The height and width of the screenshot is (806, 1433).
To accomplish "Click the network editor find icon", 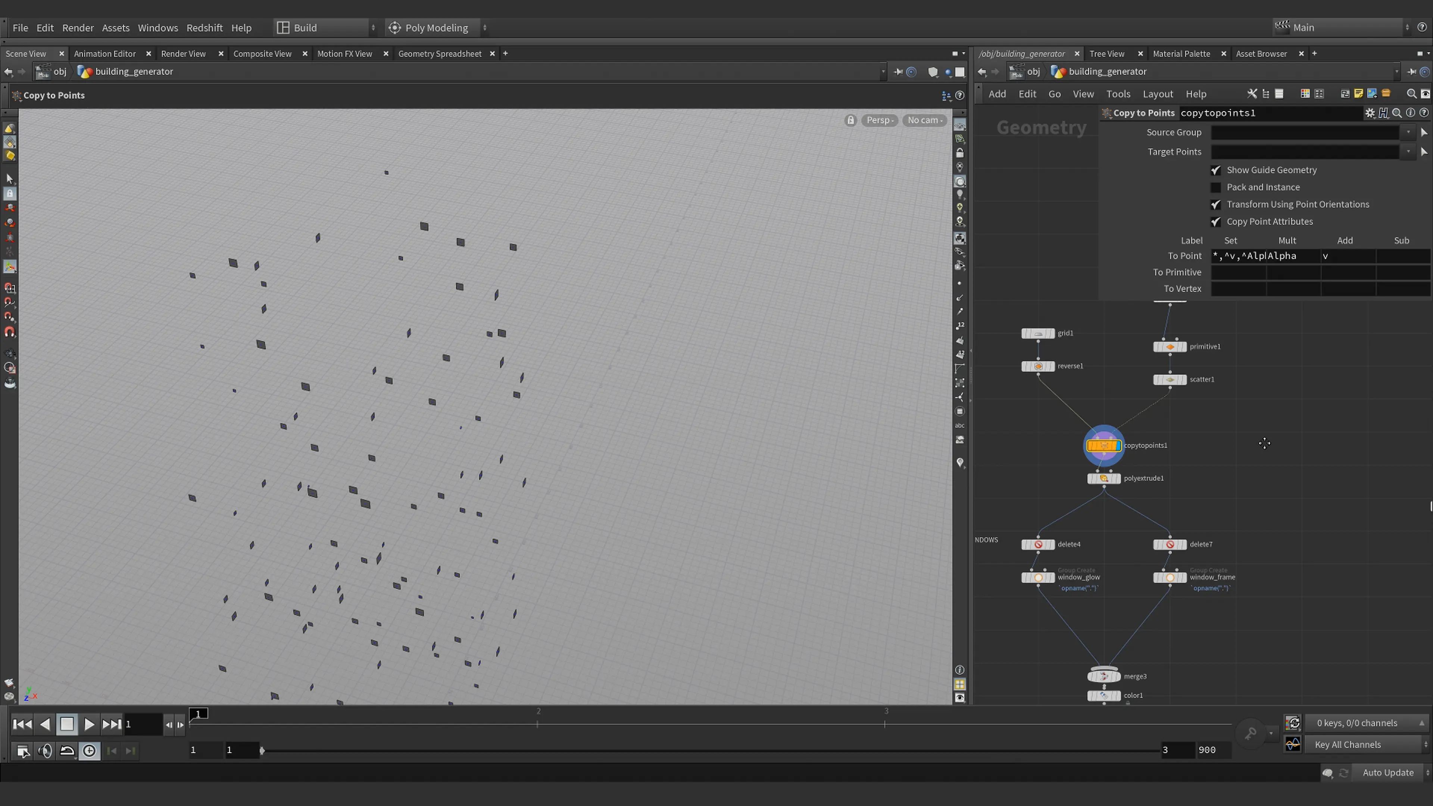I will pyautogui.click(x=1411, y=94).
